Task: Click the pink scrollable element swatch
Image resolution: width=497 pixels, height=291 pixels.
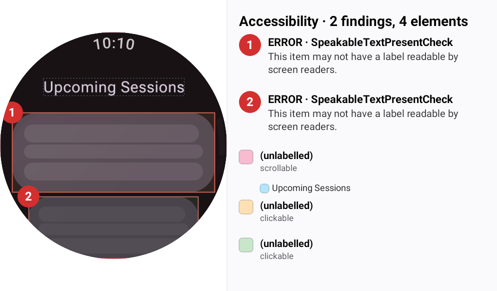Action: pyautogui.click(x=246, y=157)
